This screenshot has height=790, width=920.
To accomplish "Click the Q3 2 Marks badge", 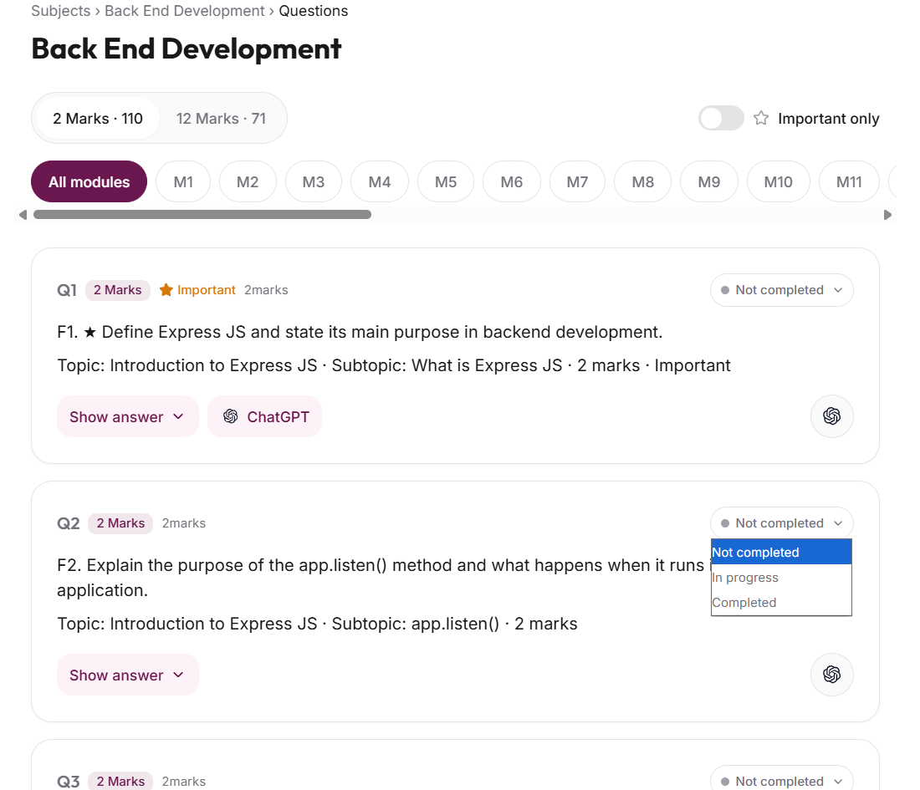I will [x=120, y=781].
